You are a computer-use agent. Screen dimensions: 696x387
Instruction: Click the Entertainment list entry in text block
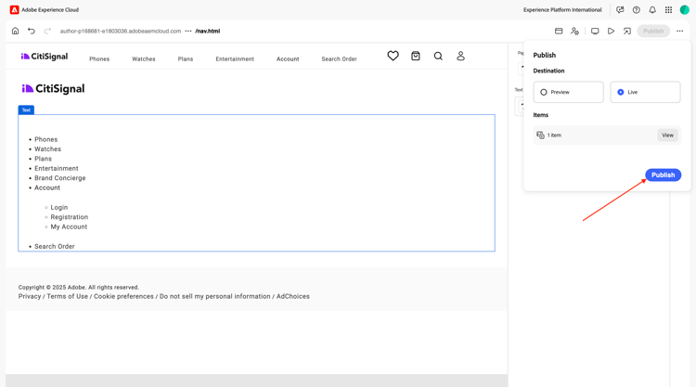click(x=57, y=169)
